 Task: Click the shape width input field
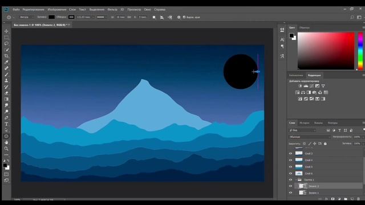120,17
